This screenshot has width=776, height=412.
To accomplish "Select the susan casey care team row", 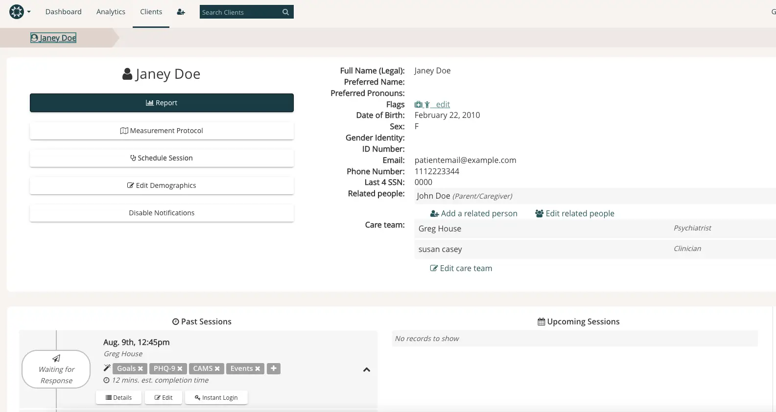I will click(595, 249).
